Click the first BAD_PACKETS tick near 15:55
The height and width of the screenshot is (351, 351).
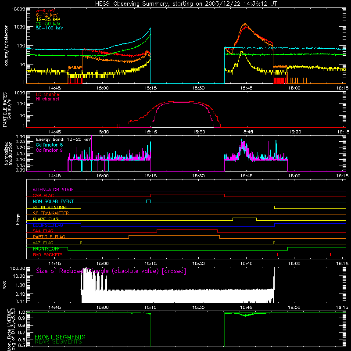point(277,254)
